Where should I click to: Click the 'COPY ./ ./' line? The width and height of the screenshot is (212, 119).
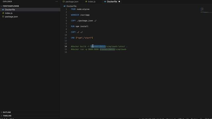click(77, 32)
